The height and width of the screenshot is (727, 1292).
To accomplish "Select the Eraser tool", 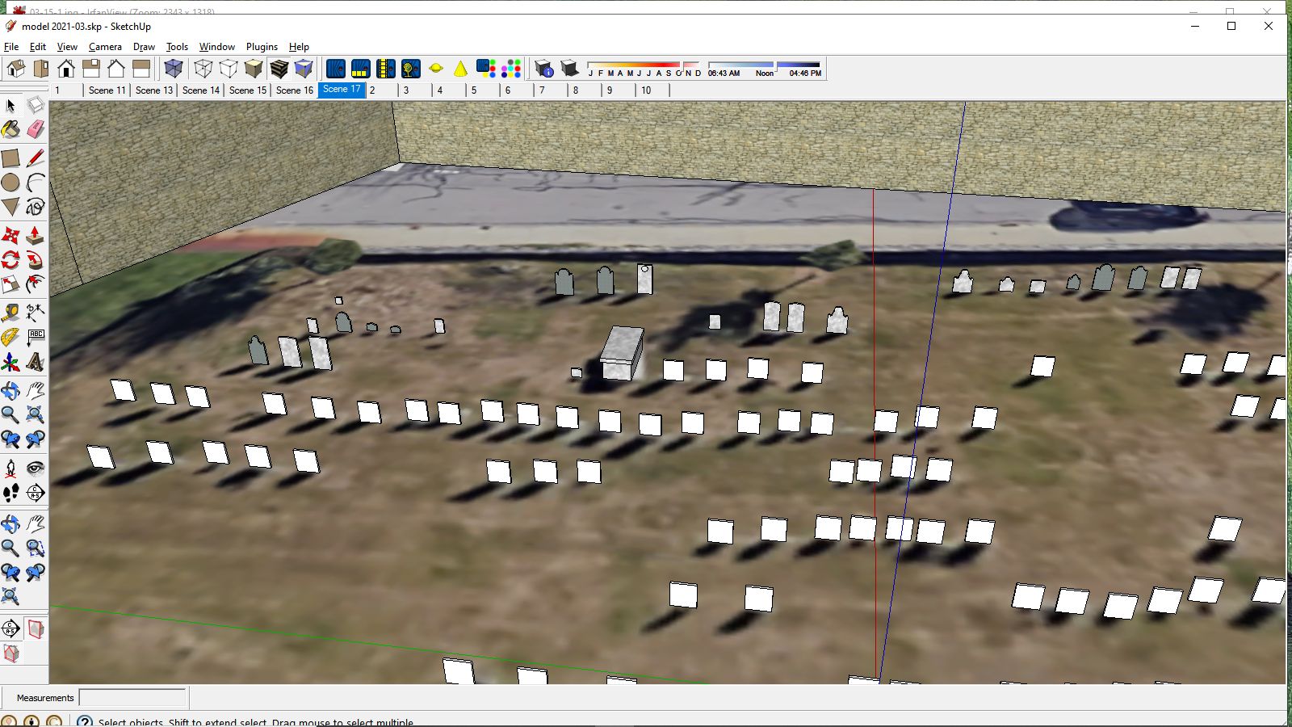I will point(37,128).
